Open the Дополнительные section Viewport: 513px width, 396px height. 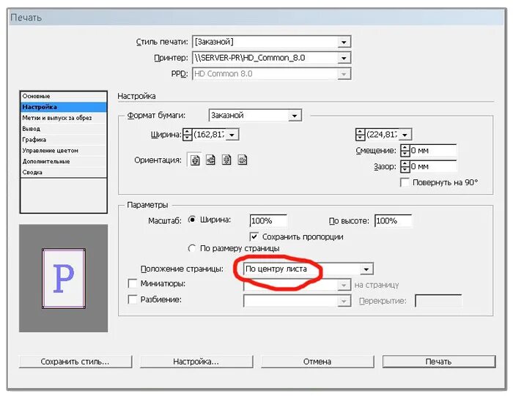click(64, 162)
